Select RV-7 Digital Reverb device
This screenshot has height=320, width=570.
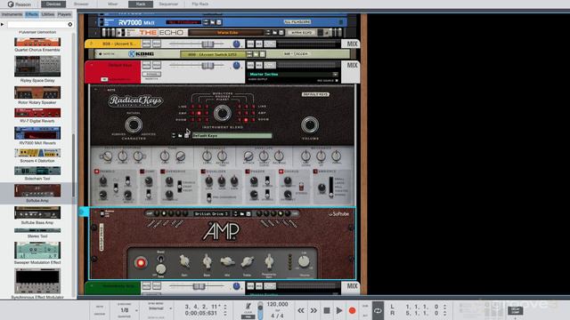[x=37, y=116]
